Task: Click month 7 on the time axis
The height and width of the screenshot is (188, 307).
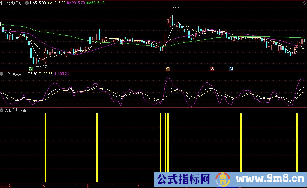Action: coord(138,186)
